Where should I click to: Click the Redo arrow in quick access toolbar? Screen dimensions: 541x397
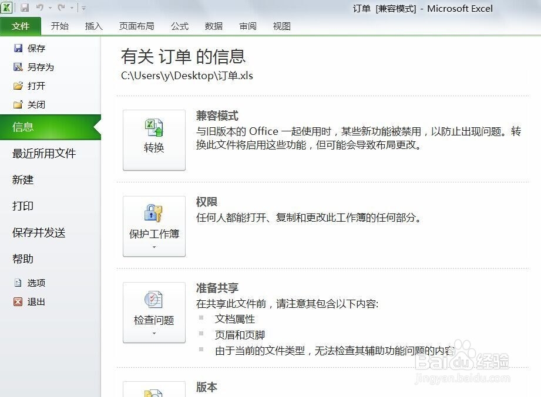[x=62, y=8]
